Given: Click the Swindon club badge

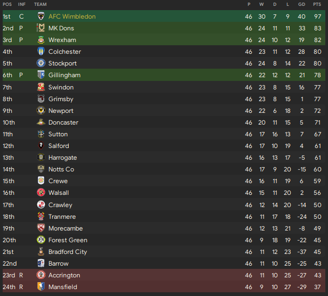Looking at the screenshot, I should pos(41,87).
